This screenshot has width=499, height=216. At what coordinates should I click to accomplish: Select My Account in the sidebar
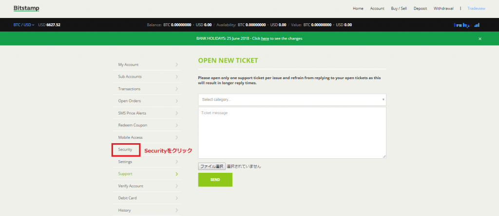click(128, 65)
